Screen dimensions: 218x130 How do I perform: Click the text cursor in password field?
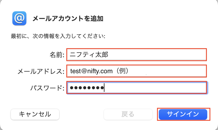(x=104, y=88)
